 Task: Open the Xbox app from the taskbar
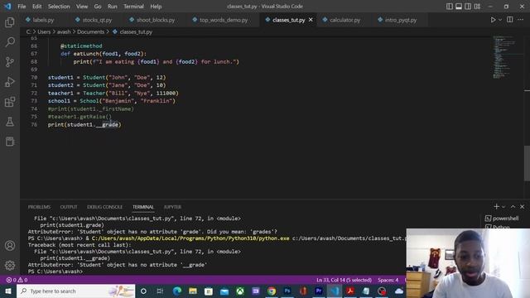[240, 291]
